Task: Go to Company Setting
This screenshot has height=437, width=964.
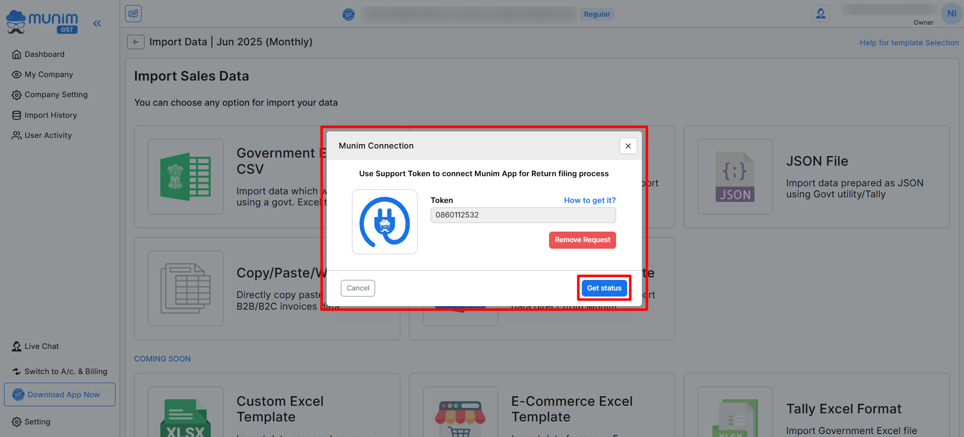Action: pyautogui.click(x=56, y=95)
